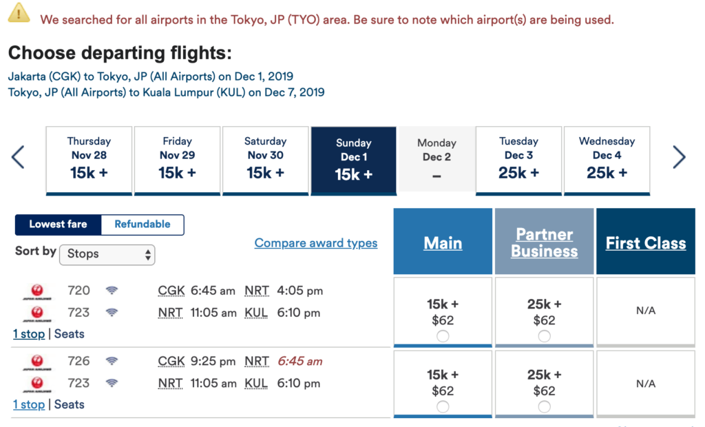The height and width of the screenshot is (427, 705).
Task: Click the 1 stop link on the second itinerary
Action: [x=29, y=404]
